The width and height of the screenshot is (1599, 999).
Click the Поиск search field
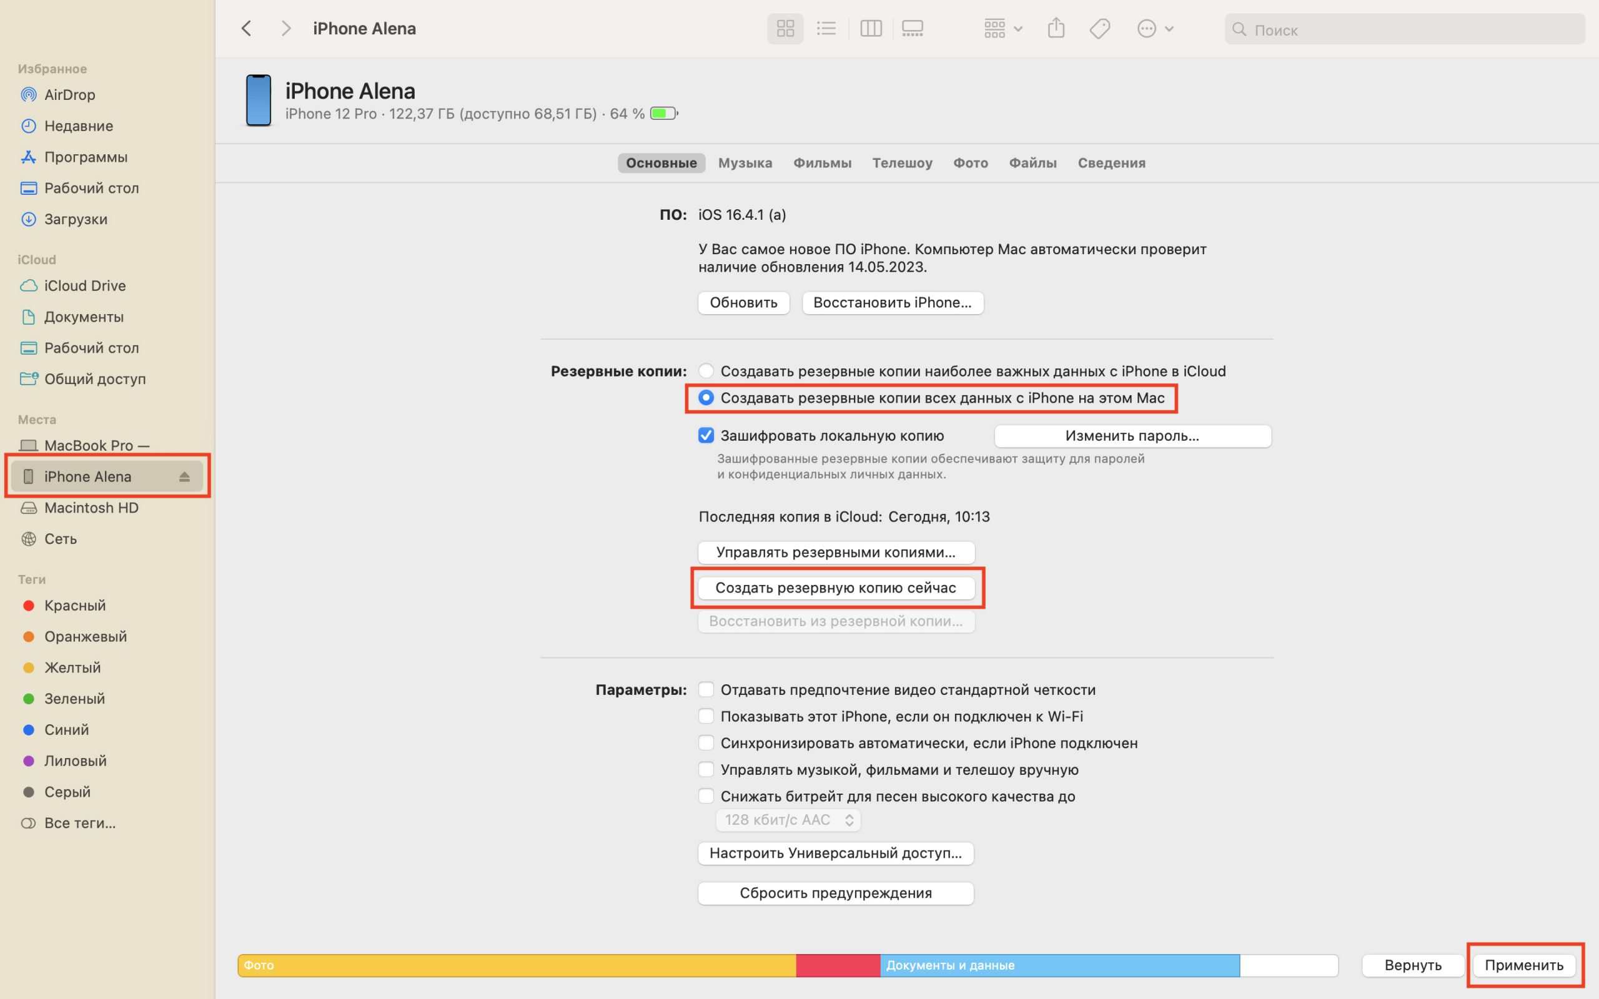click(x=1405, y=30)
